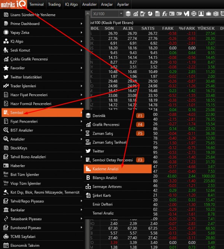The image size is (224, 249).
Task: Click the 1900.00 high price cell
Action: tap(208, 176)
